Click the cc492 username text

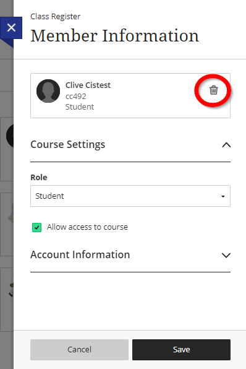[x=75, y=96]
